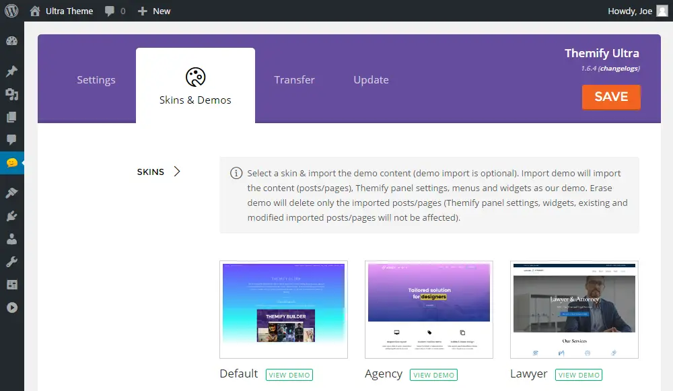Click the Default skin name label
The width and height of the screenshot is (673, 391).
(239, 374)
